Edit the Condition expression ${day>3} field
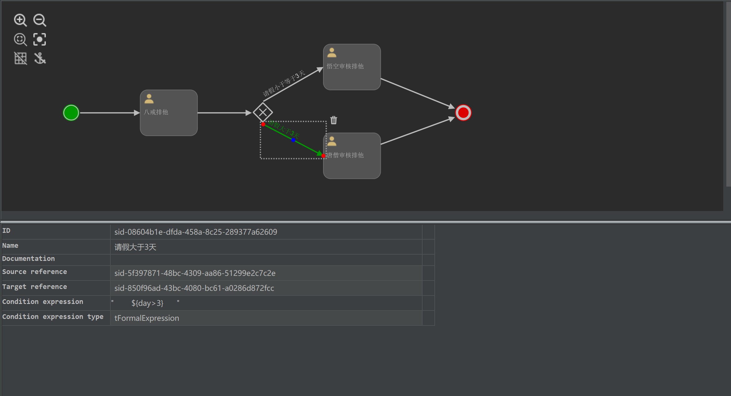Viewport: 731px width, 396px height. tap(266, 303)
